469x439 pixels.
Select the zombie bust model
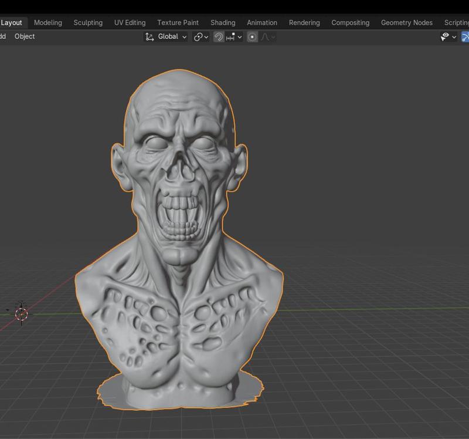pyautogui.click(x=179, y=235)
